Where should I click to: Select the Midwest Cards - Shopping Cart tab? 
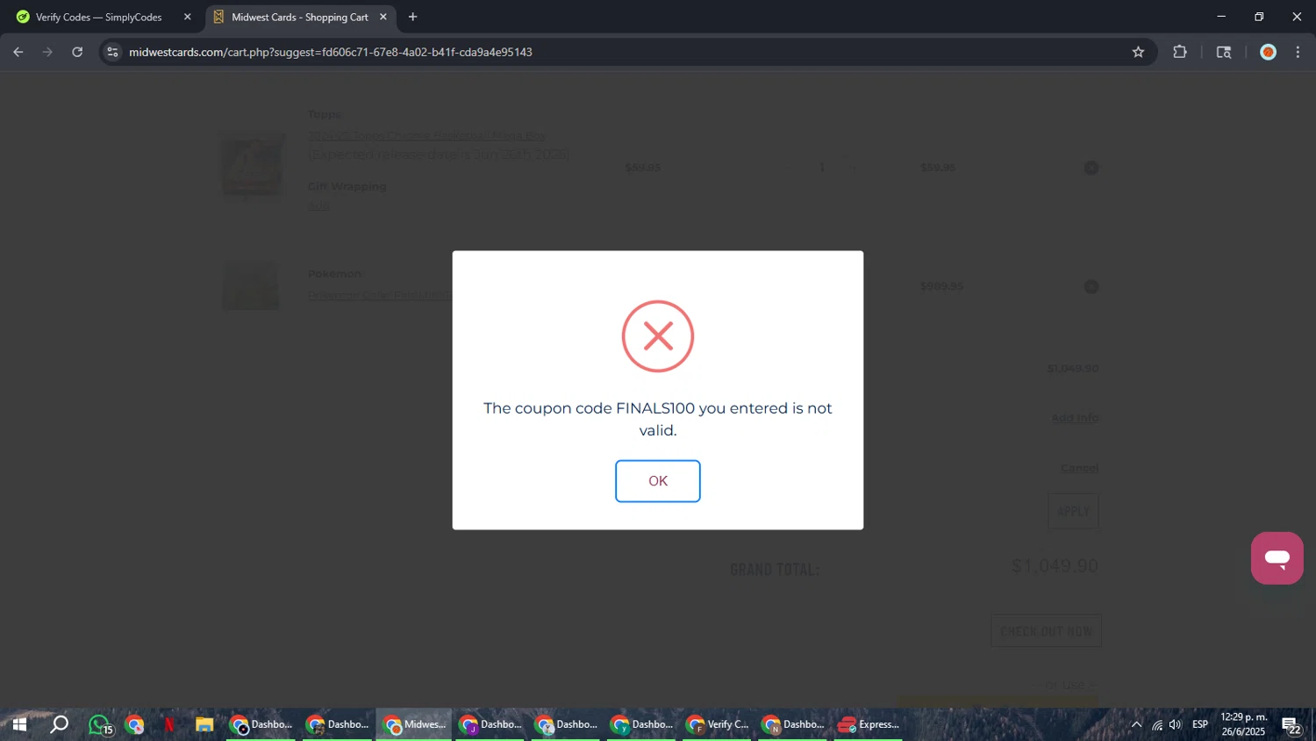(x=299, y=17)
